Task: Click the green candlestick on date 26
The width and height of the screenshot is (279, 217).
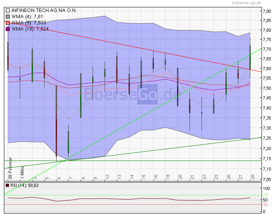Action: [226, 84]
